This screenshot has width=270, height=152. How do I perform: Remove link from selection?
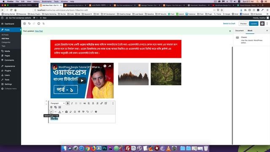click(106, 103)
